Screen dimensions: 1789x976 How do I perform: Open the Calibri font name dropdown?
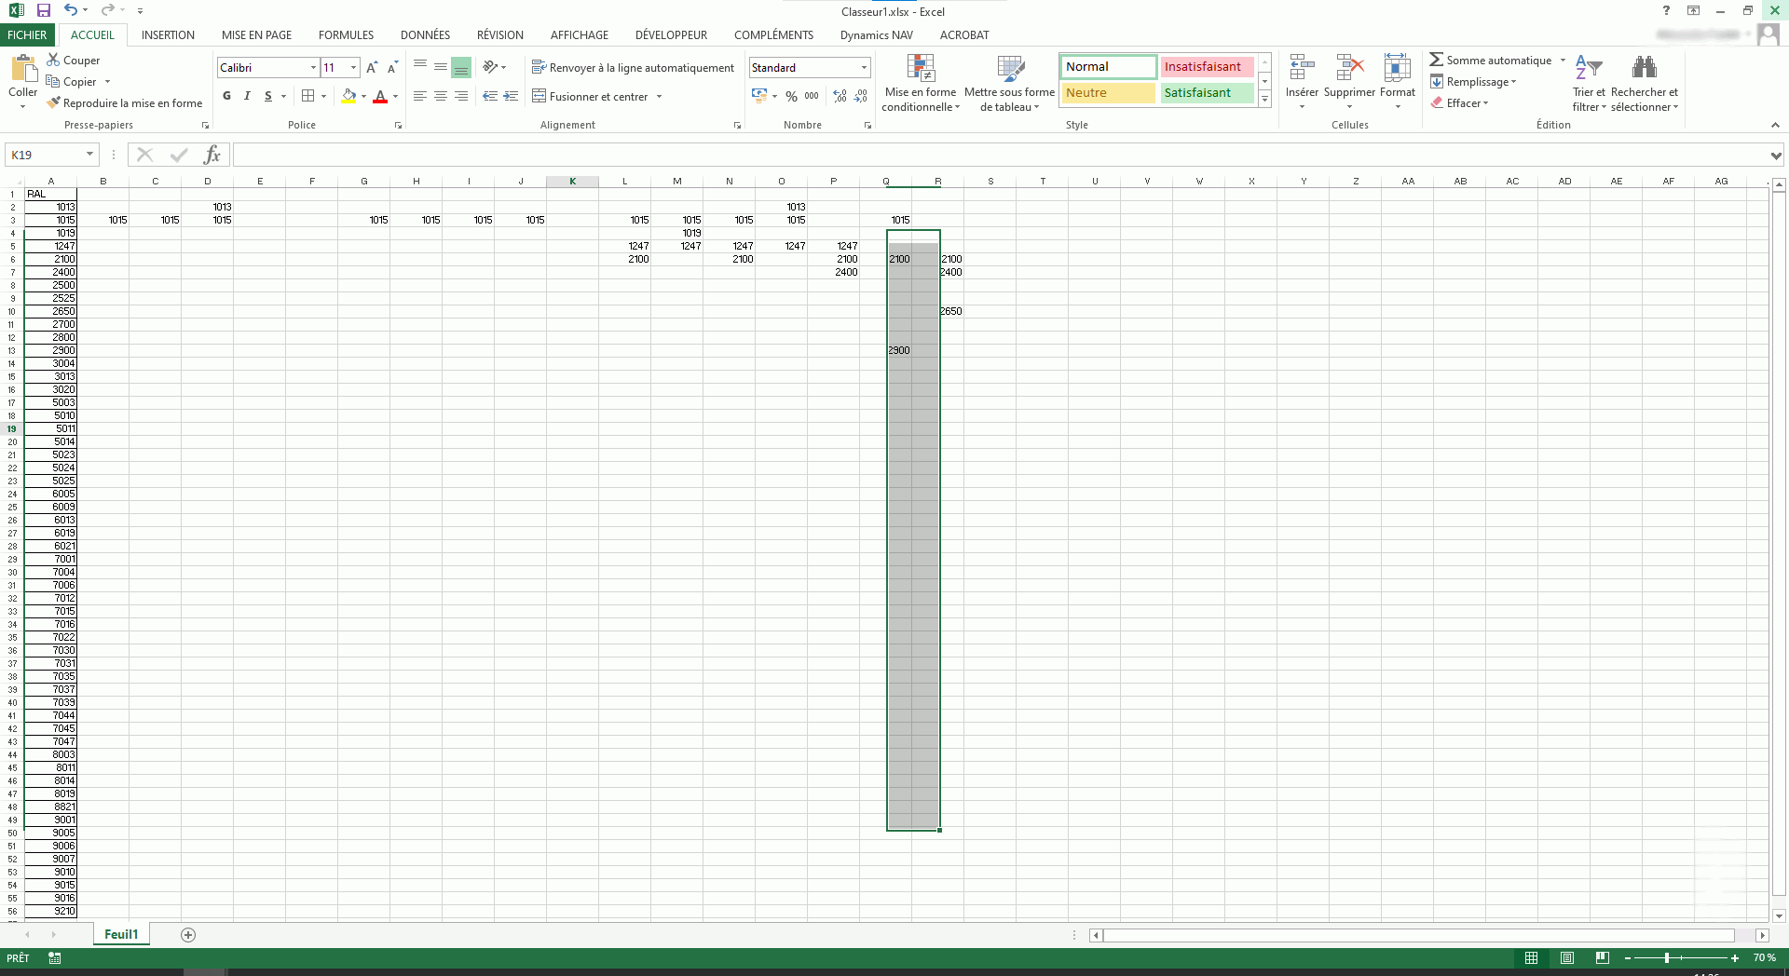pos(313,68)
